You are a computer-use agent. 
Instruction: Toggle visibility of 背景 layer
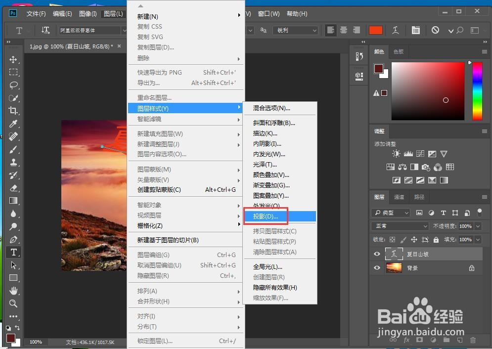(x=377, y=268)
